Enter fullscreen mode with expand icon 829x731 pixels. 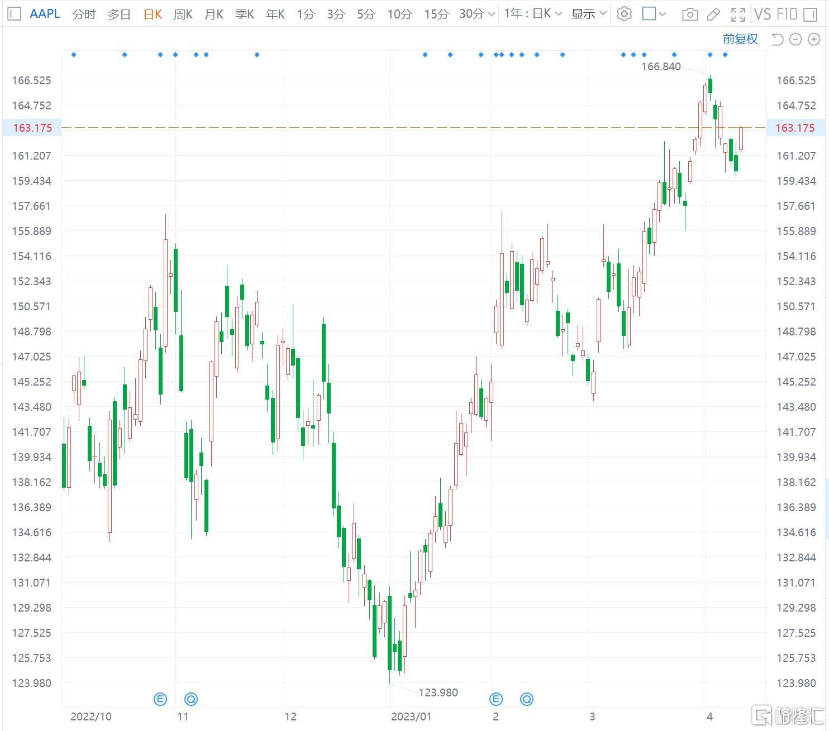tap(738, 15)
